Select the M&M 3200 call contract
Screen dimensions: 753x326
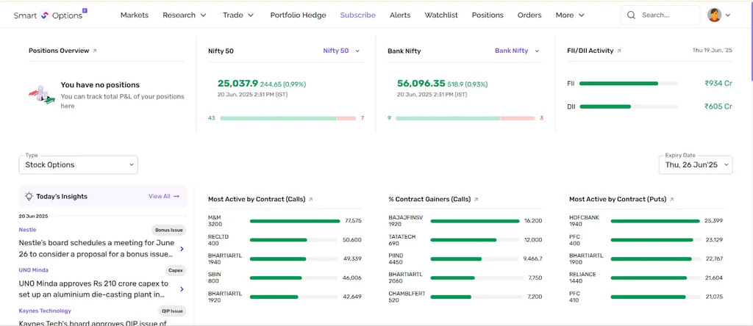(x=285, y=220)
